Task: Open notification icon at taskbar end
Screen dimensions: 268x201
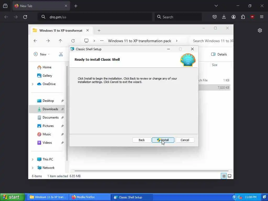Action: click(265, 197)
